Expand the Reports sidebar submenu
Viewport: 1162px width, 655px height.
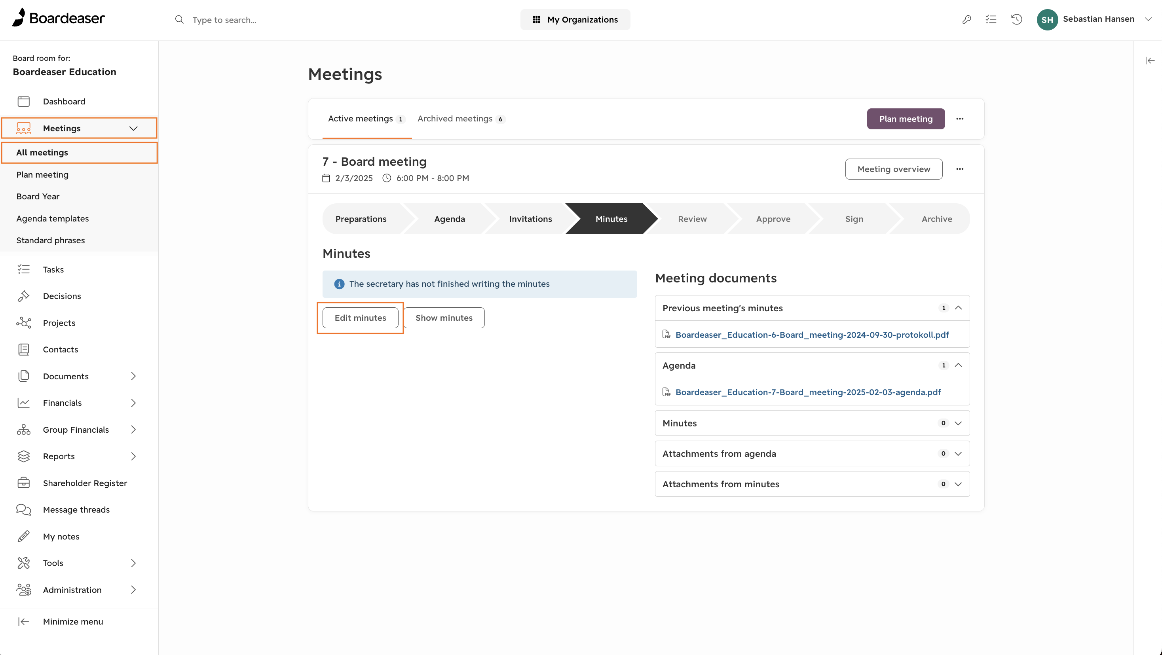tap(133, 456)
